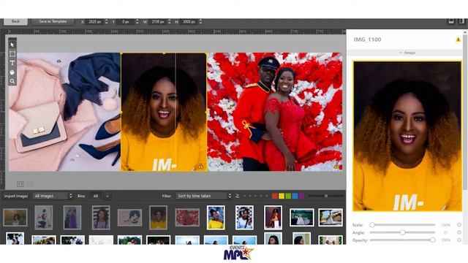Filter by red color label
The image size is (468, 263).
pyautogui.click(x=275, y=196)
